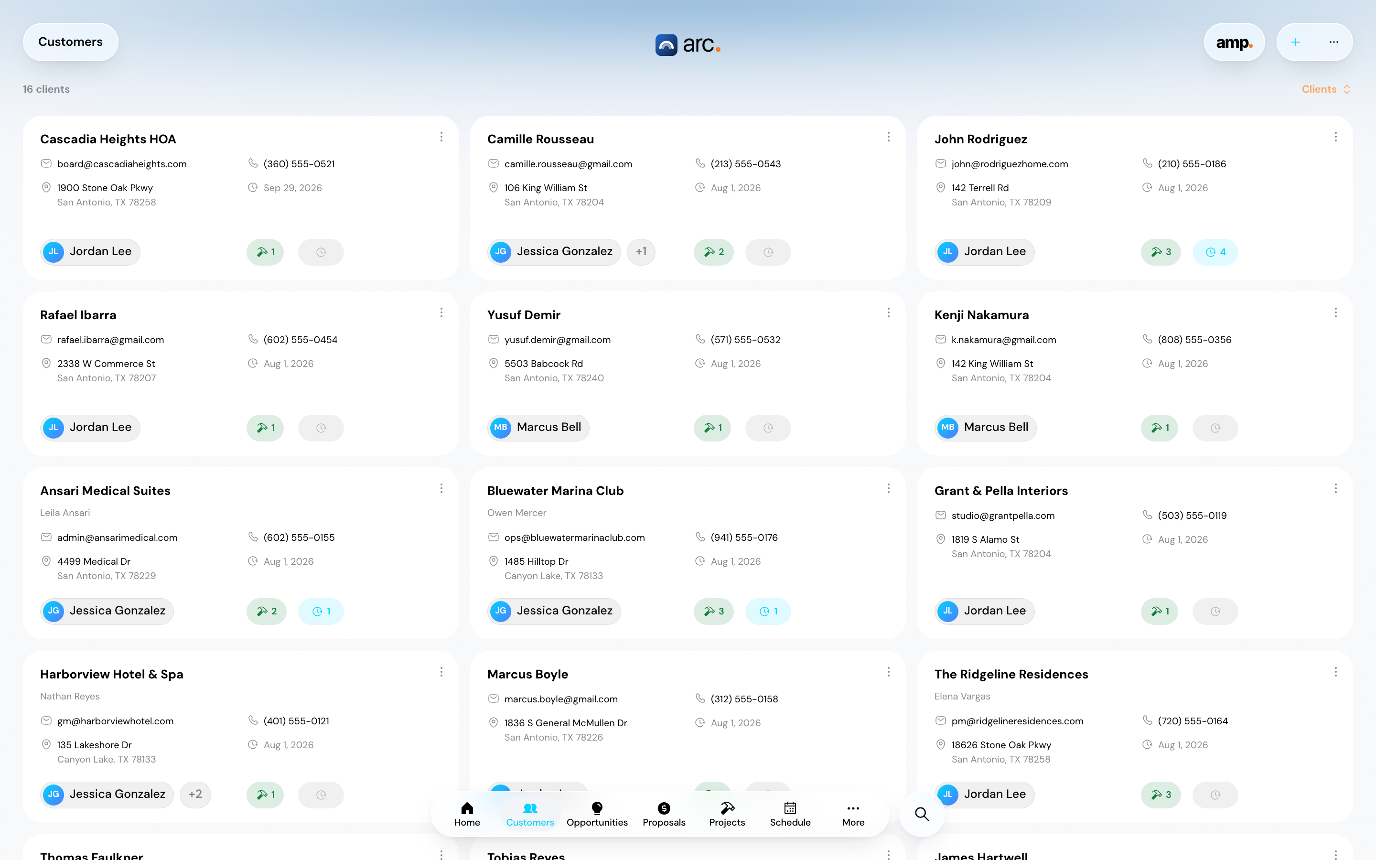Switch to Proposals tab
Viewport: 1376px width, 860px height.
point(664,814)
